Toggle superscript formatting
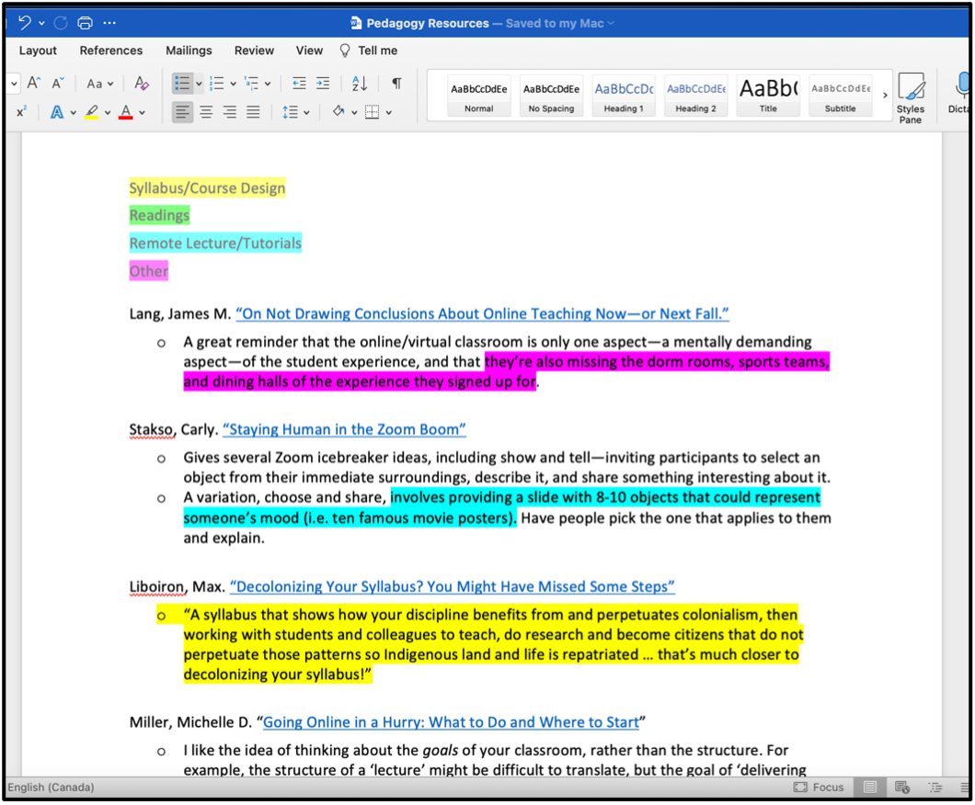Screen dimensions: 975x805 [22, 112]
